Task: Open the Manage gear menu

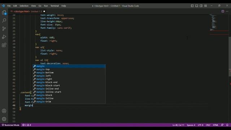Action: (x=4, y=119)
